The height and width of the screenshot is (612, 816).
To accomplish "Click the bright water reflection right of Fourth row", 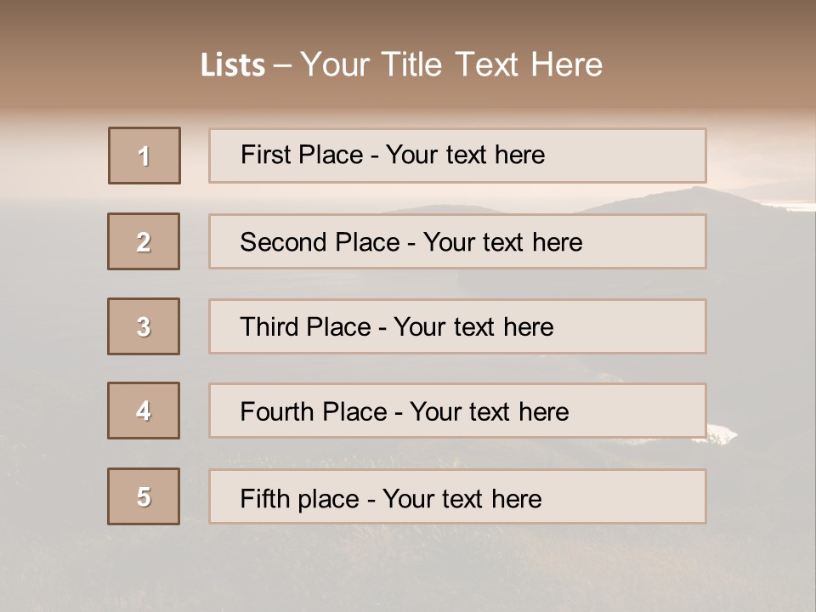I will pyautogui.click(x=721, y=432).
